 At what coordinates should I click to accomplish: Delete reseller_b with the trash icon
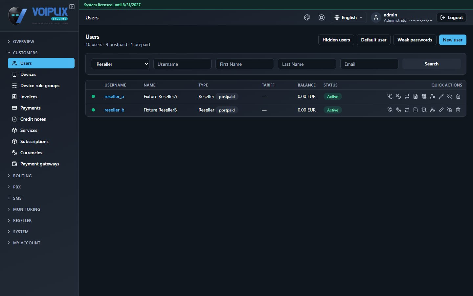click(458, 110)
